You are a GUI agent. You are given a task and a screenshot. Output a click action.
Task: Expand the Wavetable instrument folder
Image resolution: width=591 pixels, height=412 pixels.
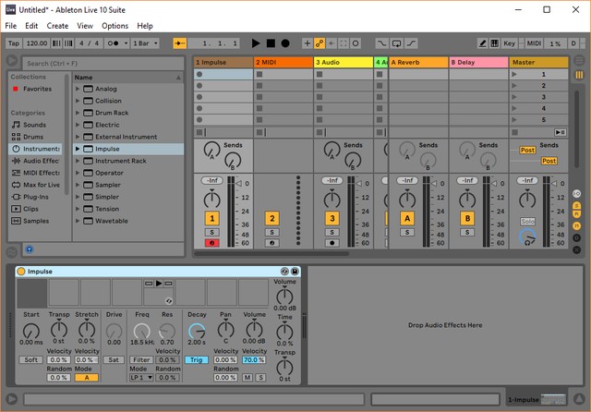[x=78, y=221]
